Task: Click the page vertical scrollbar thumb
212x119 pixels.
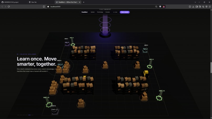Action: pyautogui.click(x=211, y=68)
